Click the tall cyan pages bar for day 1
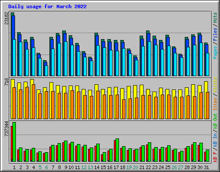Viewport: 220px width, 172px height. pyautogui.click(x=14, y=58)
